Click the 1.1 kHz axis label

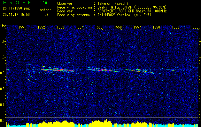coord(2,41)
